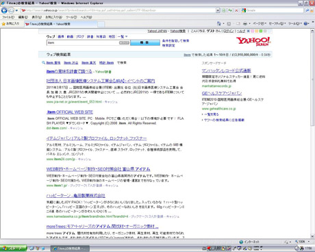The image size is (315, 252).
Task: Click the Refresh page icon in address bar
Action: click(230, 10)
